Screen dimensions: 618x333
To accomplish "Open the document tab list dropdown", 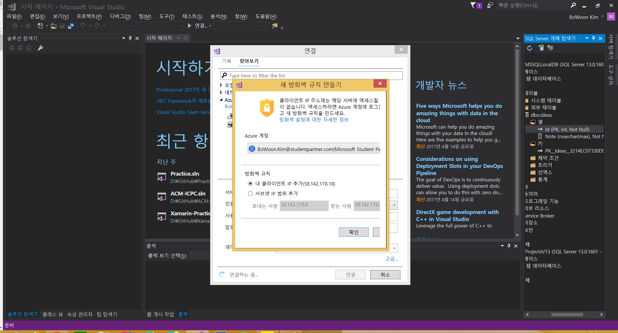I will 518,38.
